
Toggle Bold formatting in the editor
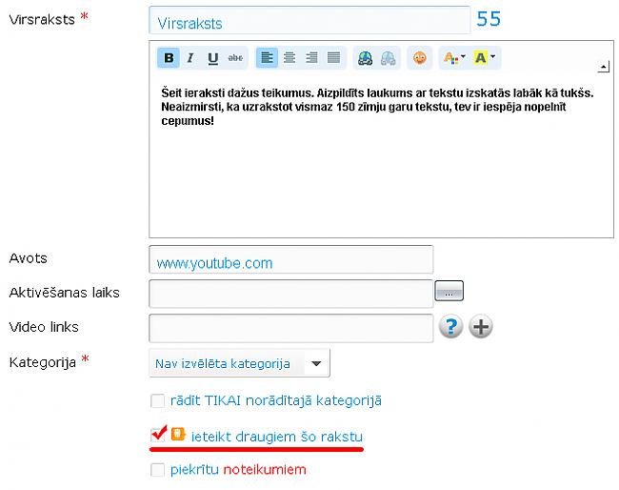point(169,58)
